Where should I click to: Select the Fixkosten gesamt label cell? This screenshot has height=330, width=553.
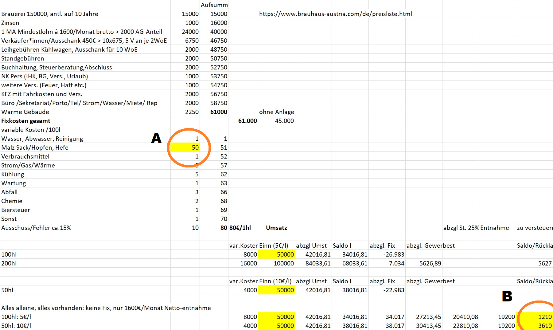click(26, 121)
